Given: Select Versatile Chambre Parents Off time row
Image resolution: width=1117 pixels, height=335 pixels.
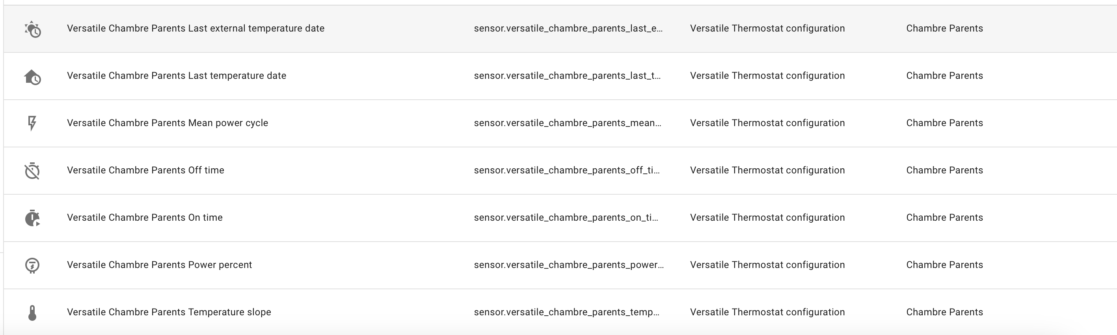Looking at the screenshot, I should click(560, 170).
